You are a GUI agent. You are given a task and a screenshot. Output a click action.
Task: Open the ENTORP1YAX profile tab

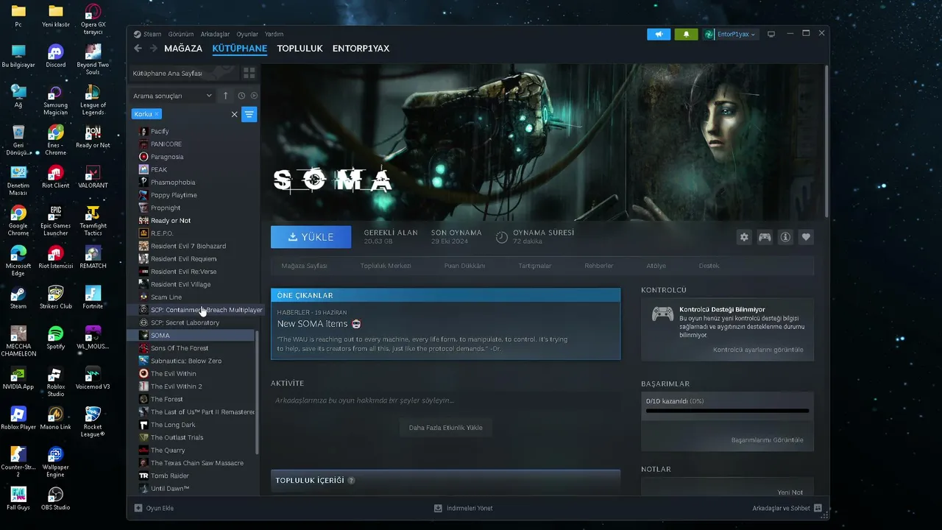[361, 49]
